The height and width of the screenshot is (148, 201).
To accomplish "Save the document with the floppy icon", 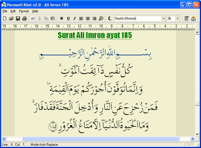I will (18, 18).
